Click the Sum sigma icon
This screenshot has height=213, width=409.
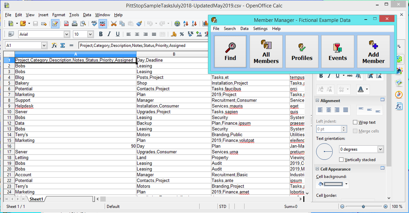[63, 45]
